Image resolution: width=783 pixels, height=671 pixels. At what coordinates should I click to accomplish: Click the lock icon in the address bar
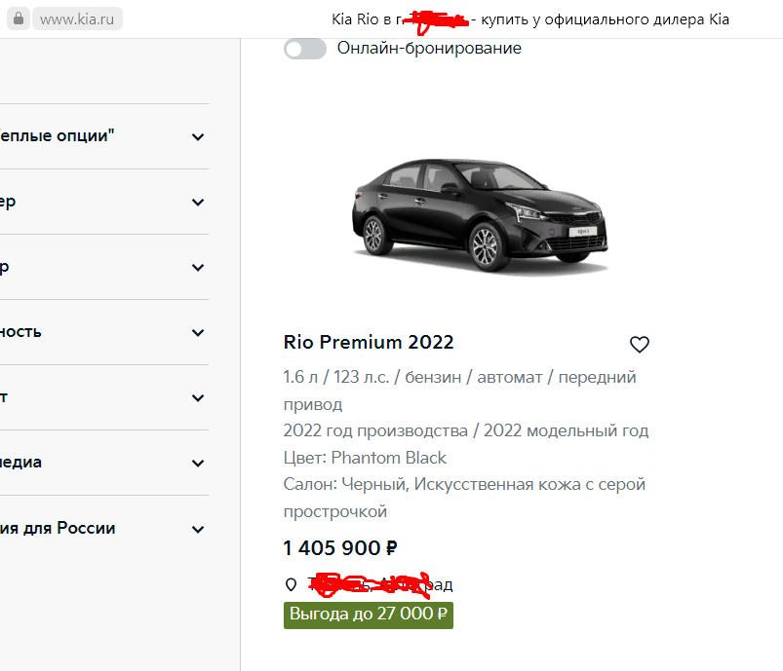point(20,19)
